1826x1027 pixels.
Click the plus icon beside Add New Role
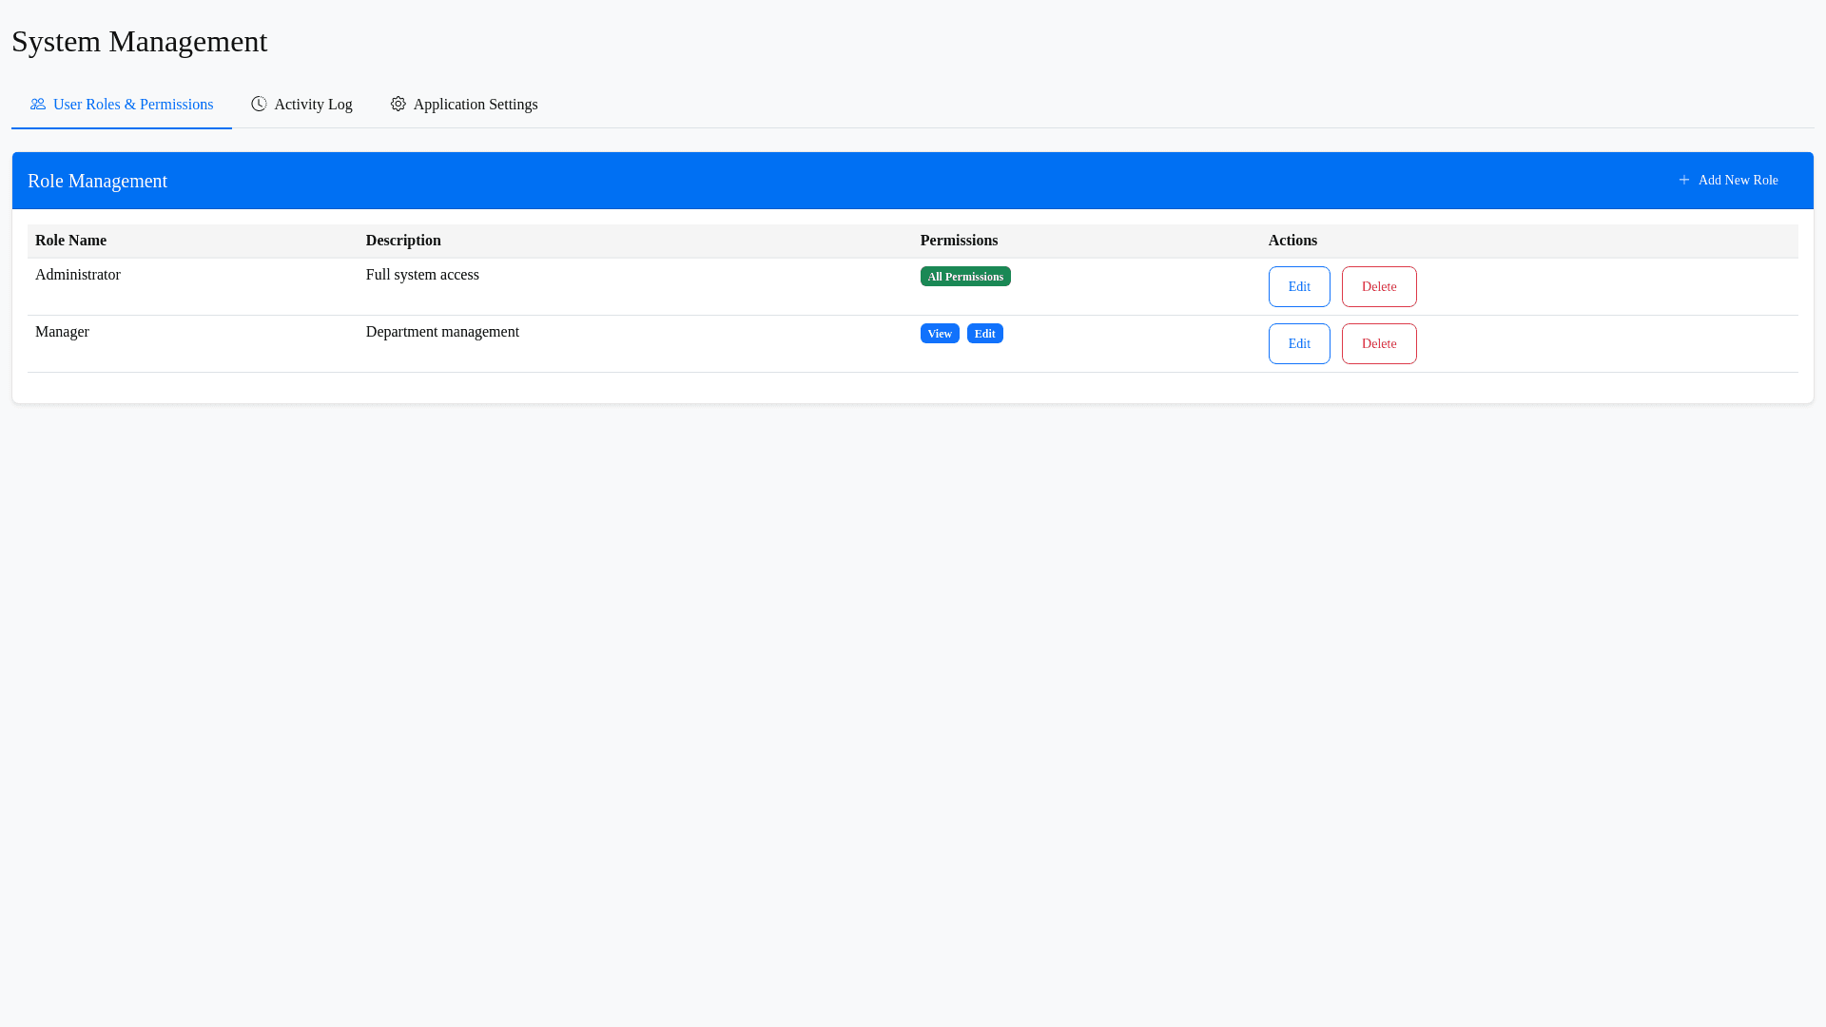tap(1684, 181)
